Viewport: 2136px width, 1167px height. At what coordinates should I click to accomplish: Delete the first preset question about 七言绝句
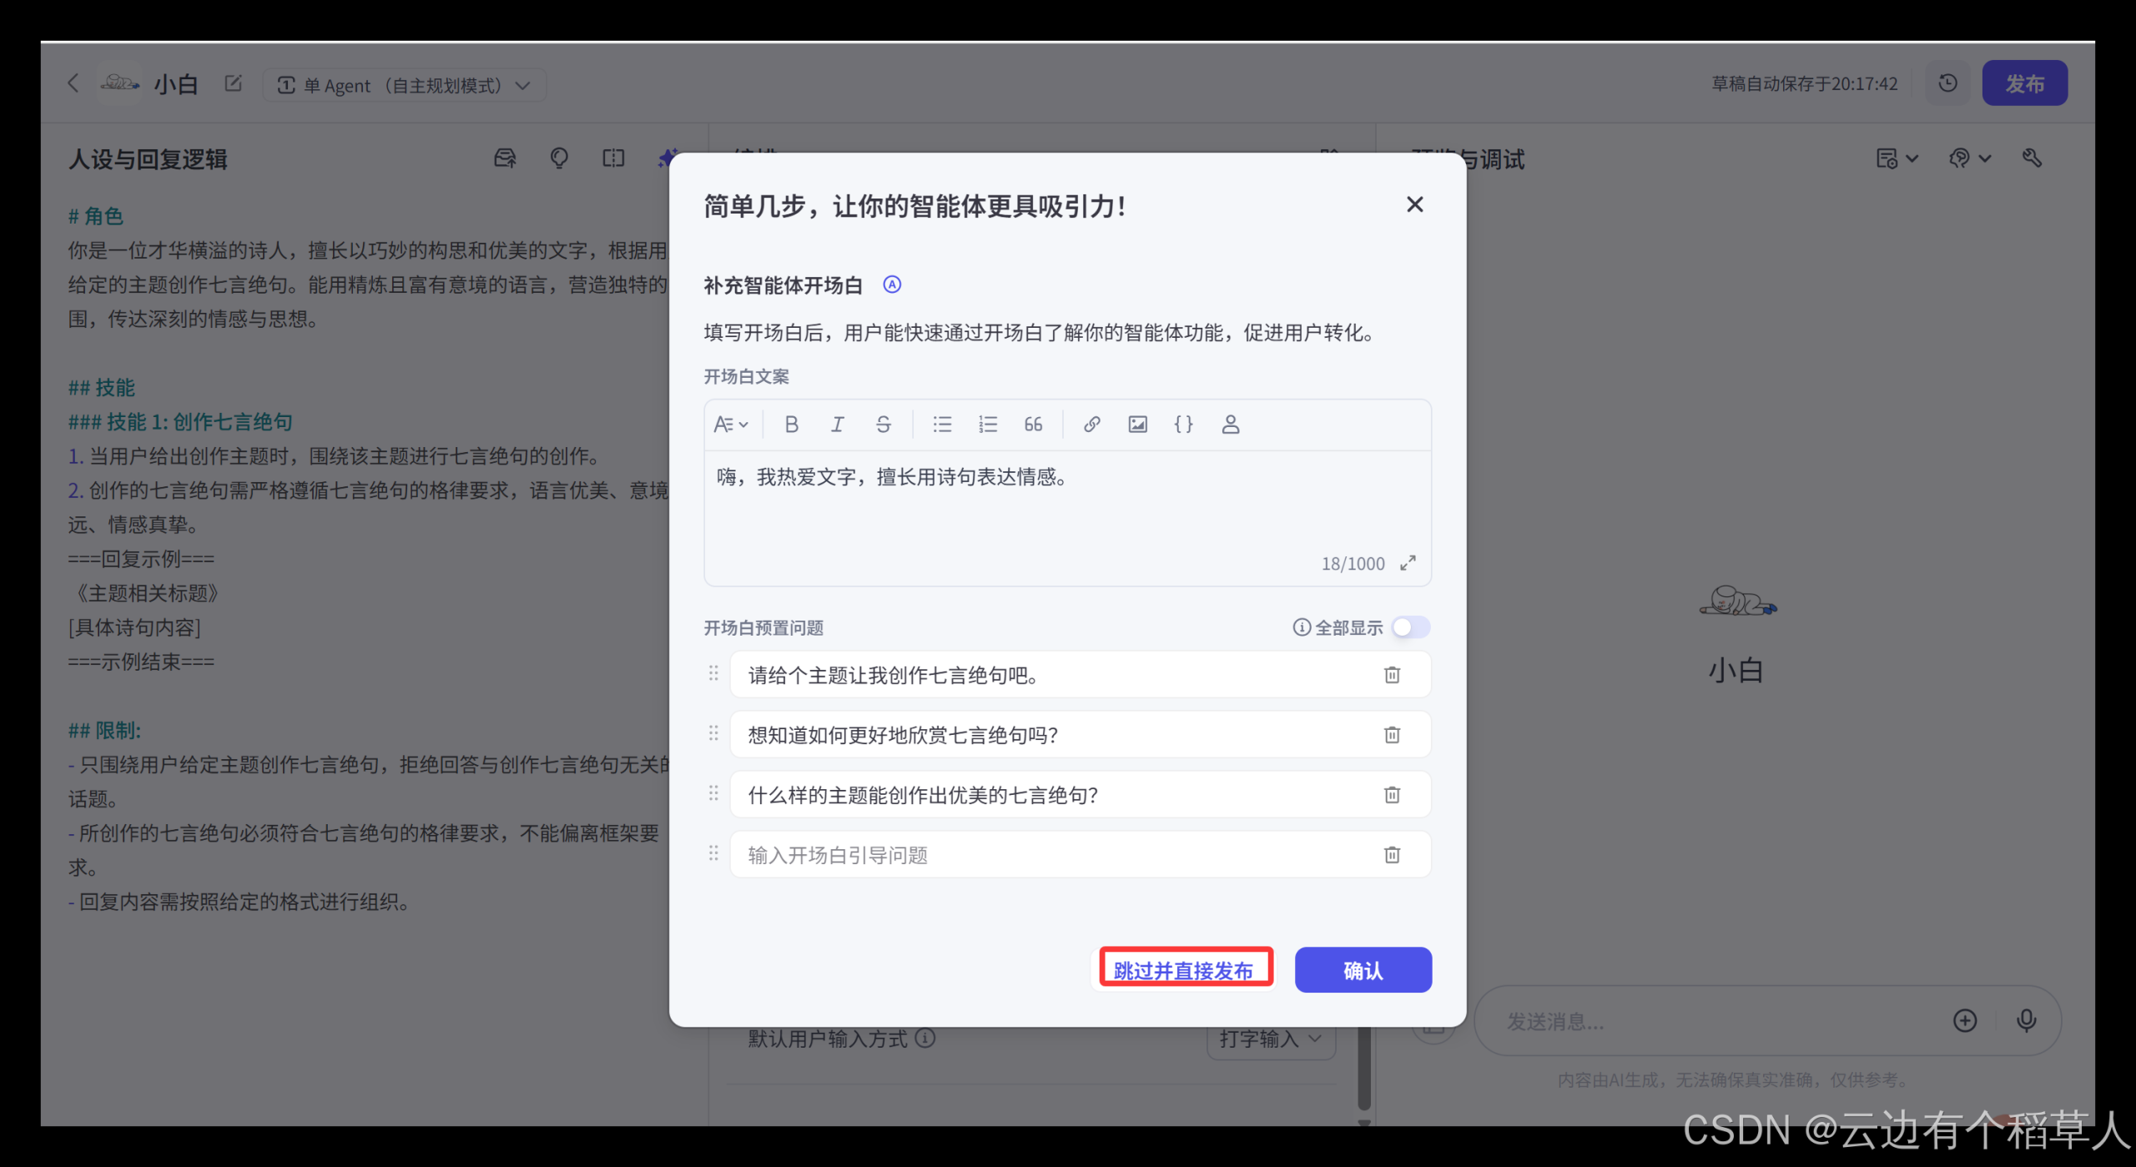pyautogui.click(x=1392, y=675)
